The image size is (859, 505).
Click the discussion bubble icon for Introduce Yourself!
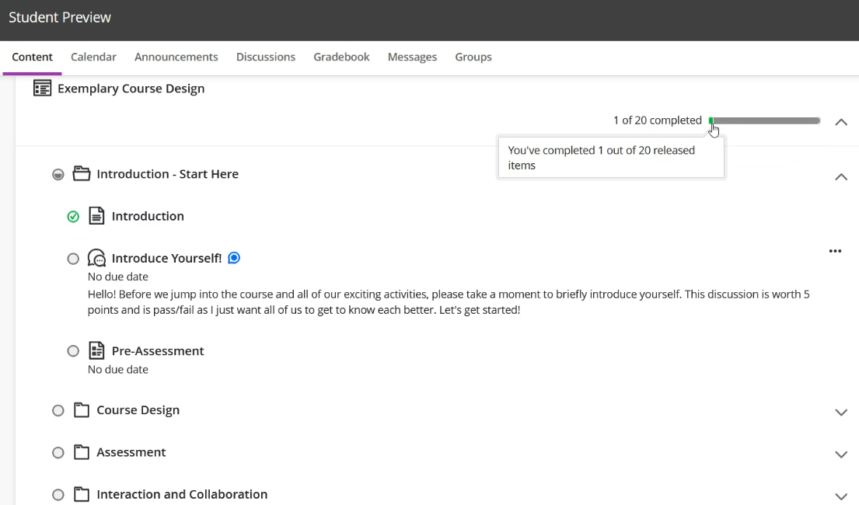[96, 258]
